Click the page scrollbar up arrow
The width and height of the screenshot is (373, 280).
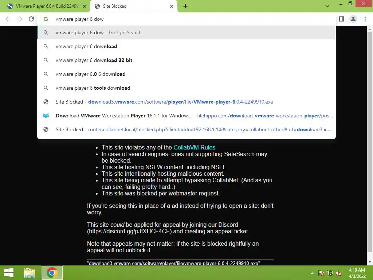click(370, 29)
